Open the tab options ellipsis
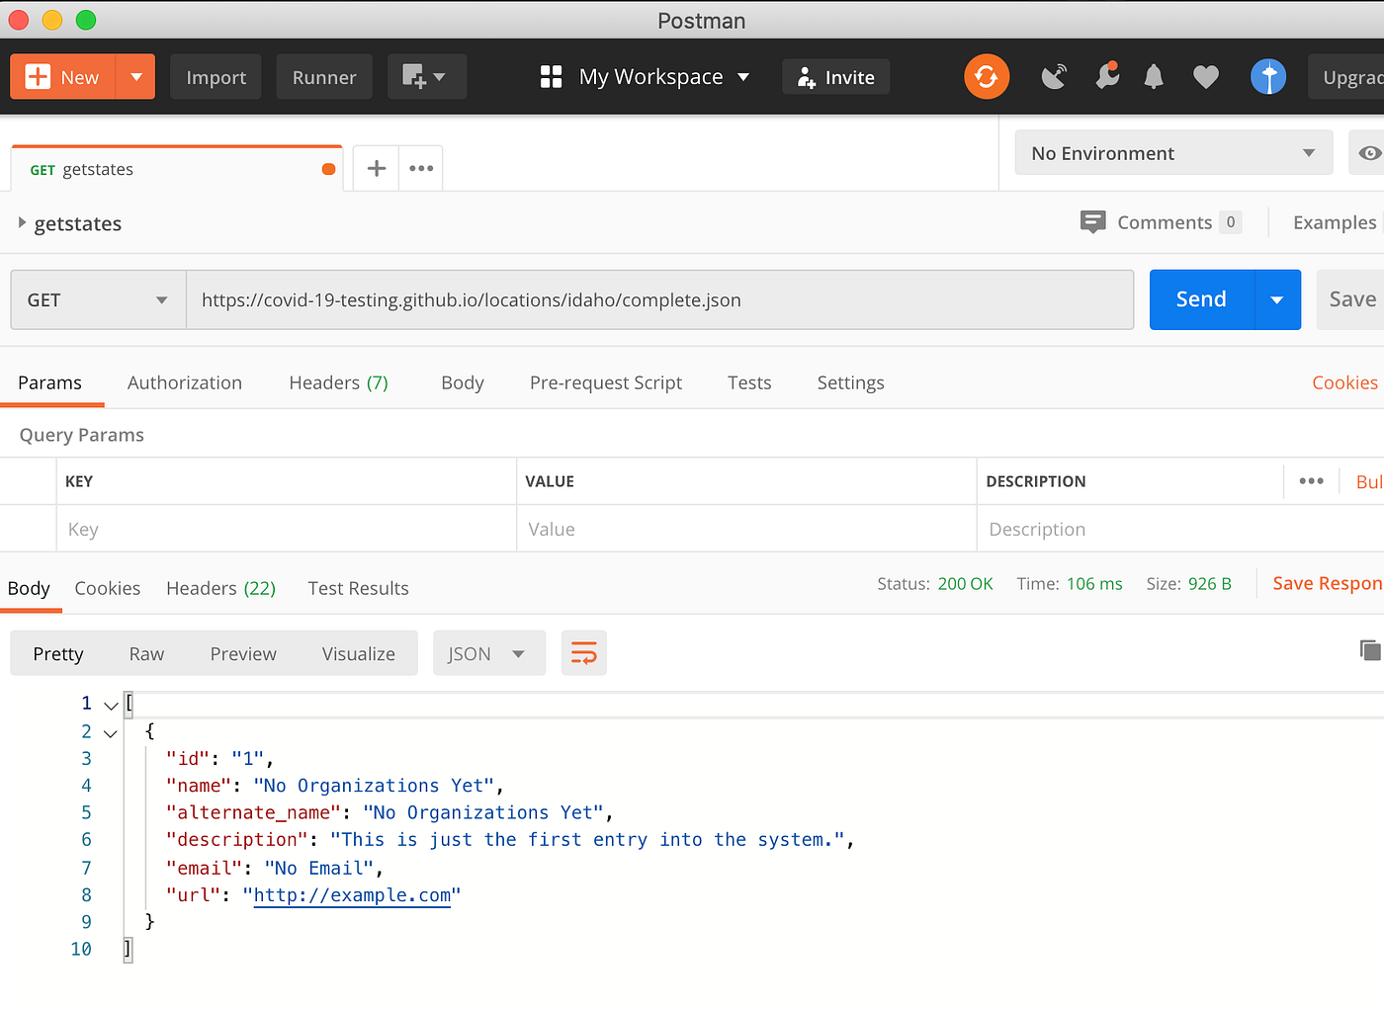 pyautogui.click(x=421, y=168)
